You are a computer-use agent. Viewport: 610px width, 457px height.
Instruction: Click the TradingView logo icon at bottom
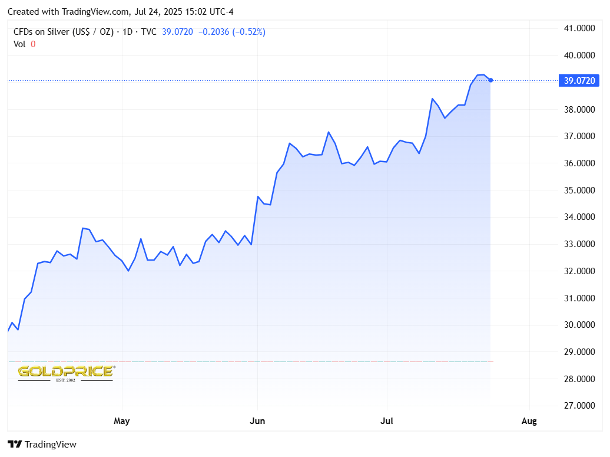pyautogui.click(x=15, y=445)
